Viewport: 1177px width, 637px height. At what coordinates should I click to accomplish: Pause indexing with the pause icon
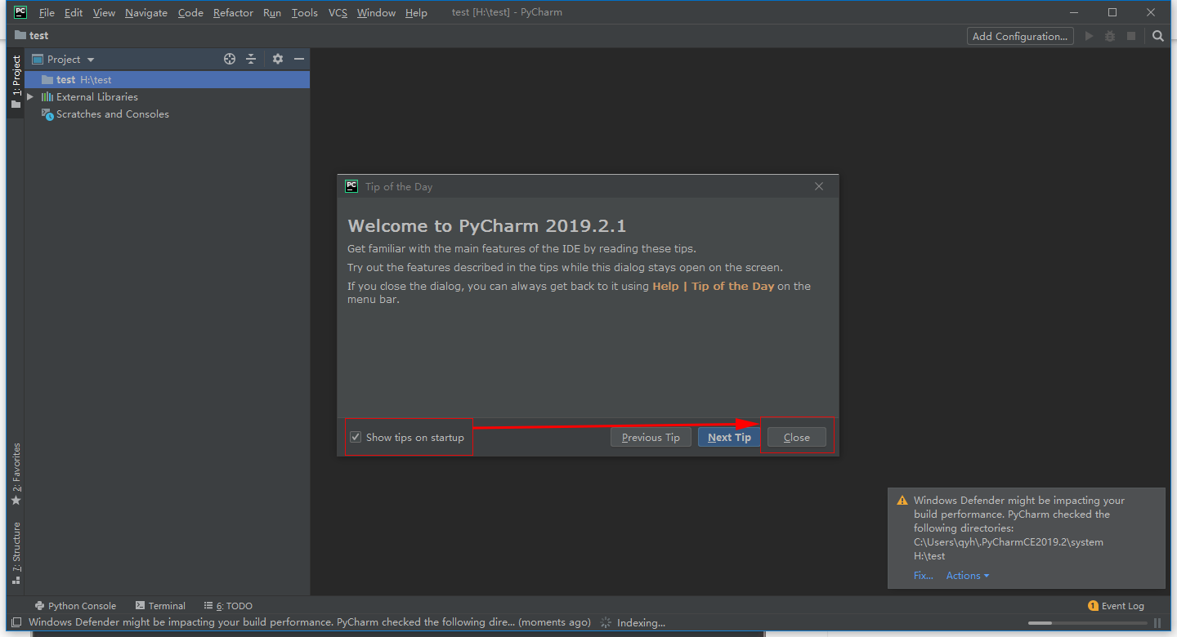click(x=1157, y=623)
